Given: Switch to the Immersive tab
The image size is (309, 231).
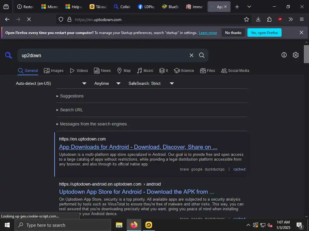Looking at the screenshot, I should tap(195, 7).
